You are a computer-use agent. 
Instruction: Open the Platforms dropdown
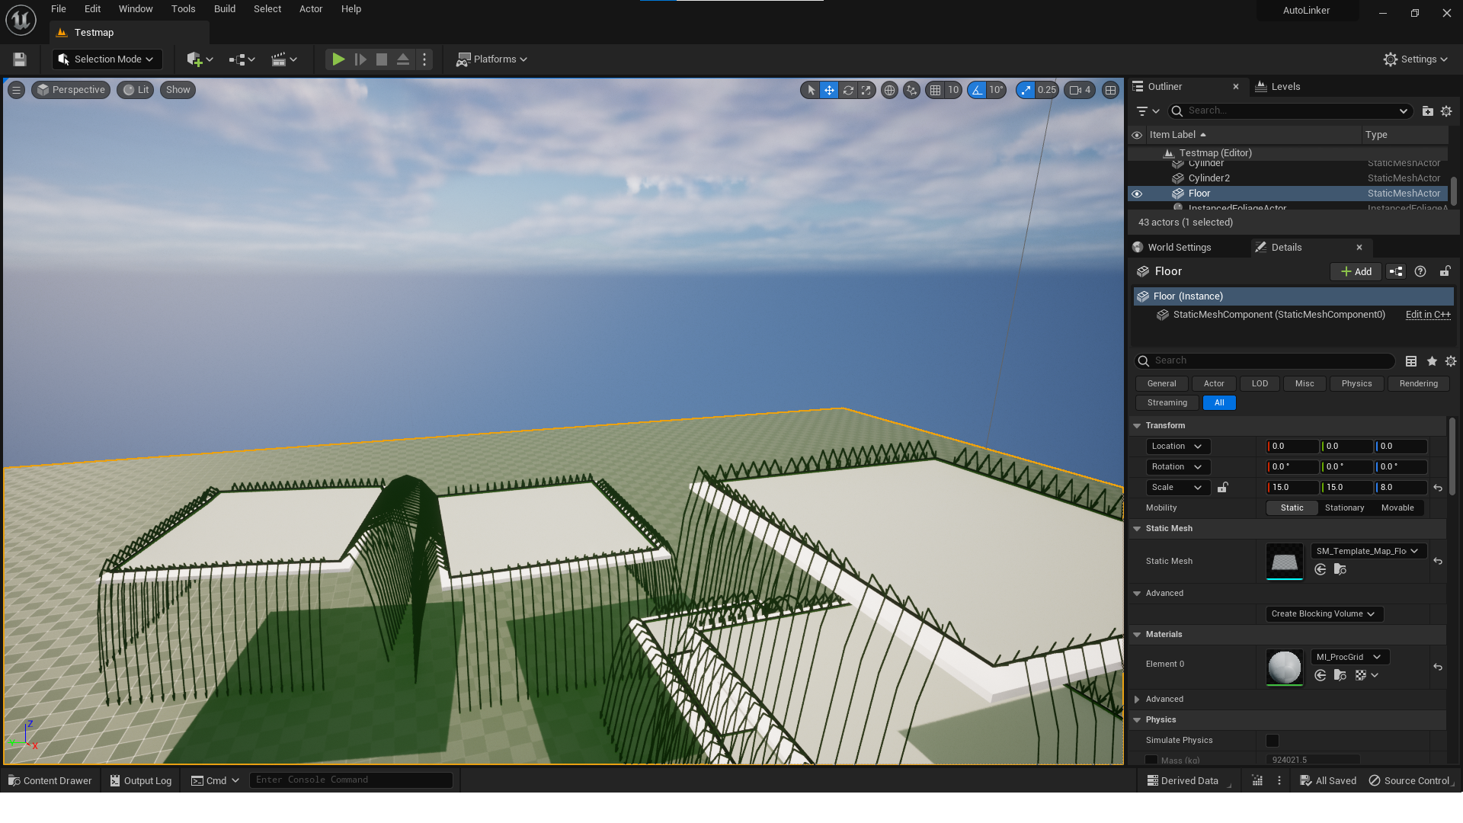coord(491,59)
